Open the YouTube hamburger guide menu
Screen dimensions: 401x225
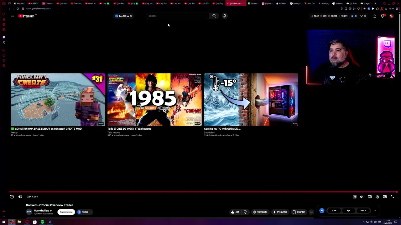[x=13, y=16]
